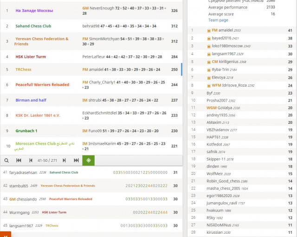Open KSK Dr. Lasker 1861 e.V. team
The width and height of the screenshot is (297, 237).
click(x=38, y=115)
